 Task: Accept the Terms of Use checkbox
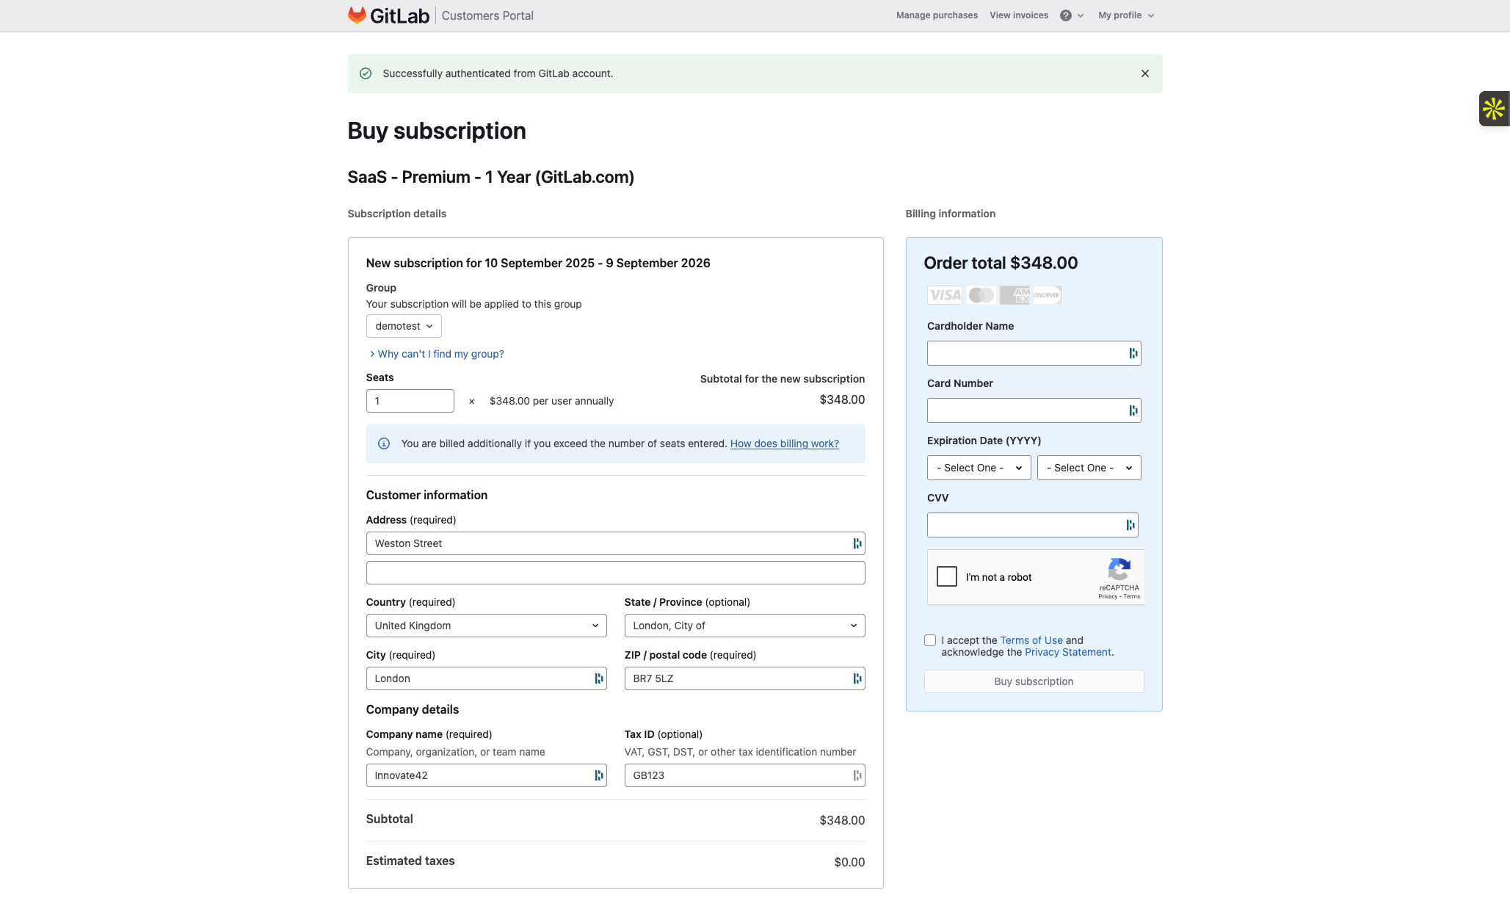[930, 640]
